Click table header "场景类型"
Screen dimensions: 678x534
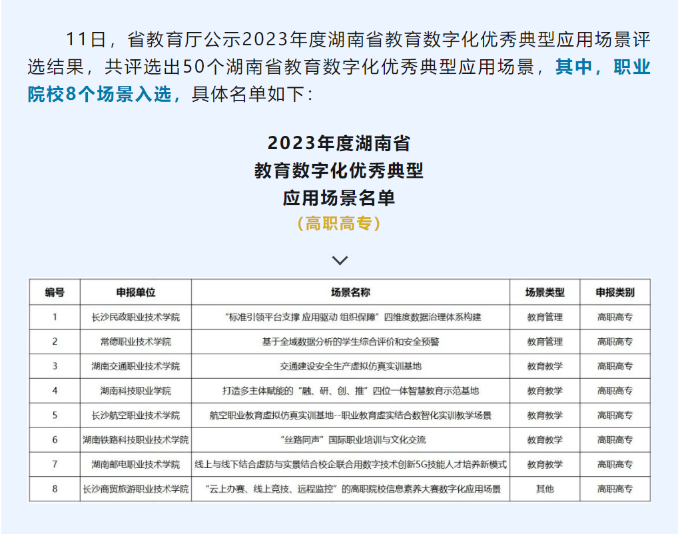[x=545, y=292]
